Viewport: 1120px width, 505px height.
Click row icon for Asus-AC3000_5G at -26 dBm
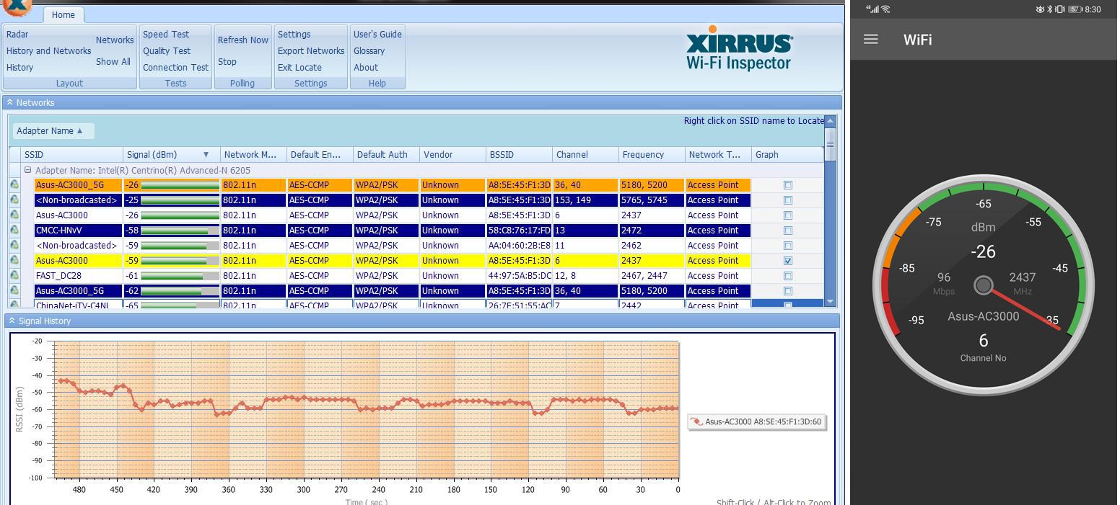point(14,185)
